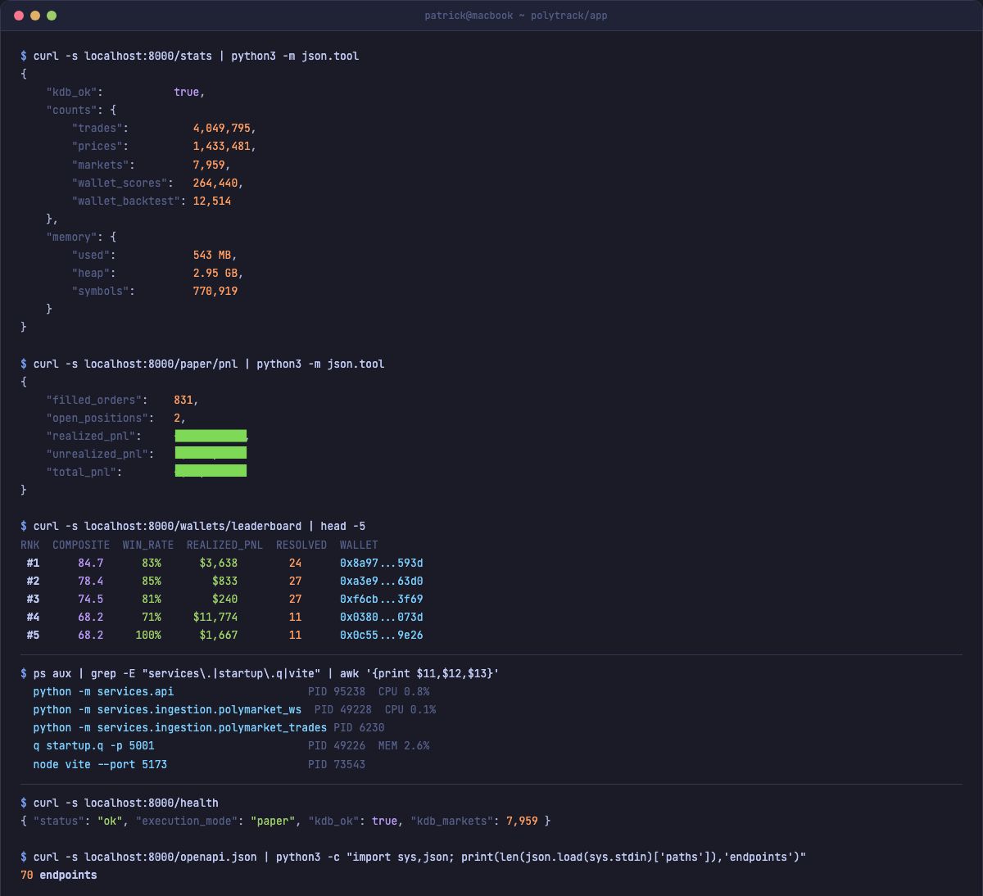
Task: Click the ps aux grep command line
Action: (260, 673)
